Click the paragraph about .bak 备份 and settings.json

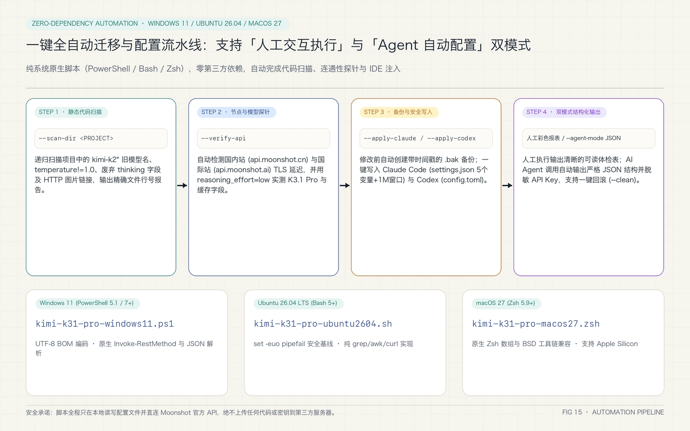pyautogui.click(x=425, y=169)
